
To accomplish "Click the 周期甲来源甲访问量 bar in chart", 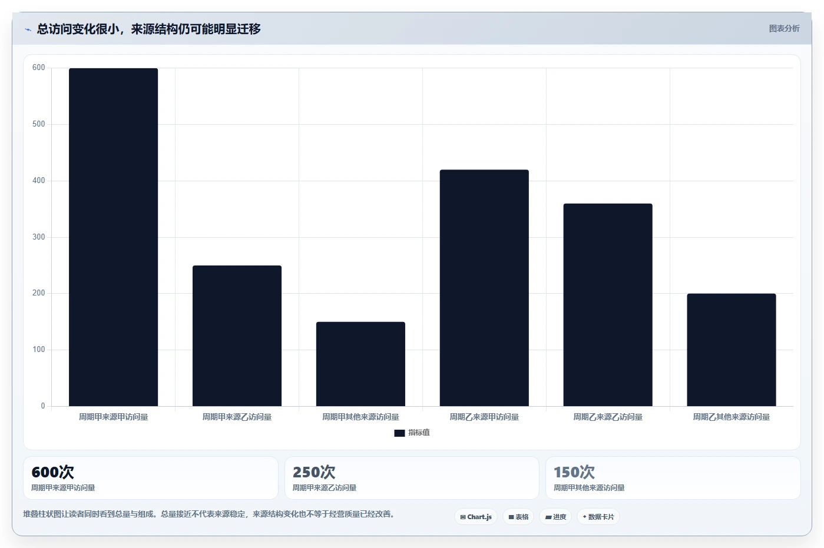I will pyautogui.click(x=113, y=237).
